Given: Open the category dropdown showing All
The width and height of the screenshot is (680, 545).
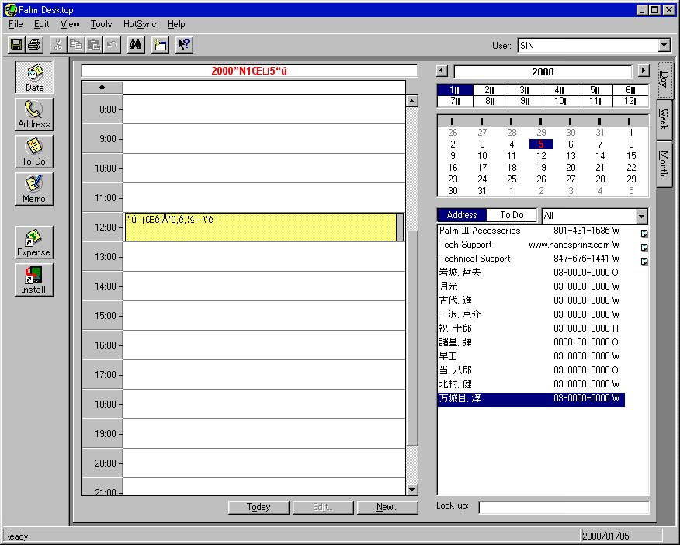Looking at the screenshot, I should [x=641, y=216].
